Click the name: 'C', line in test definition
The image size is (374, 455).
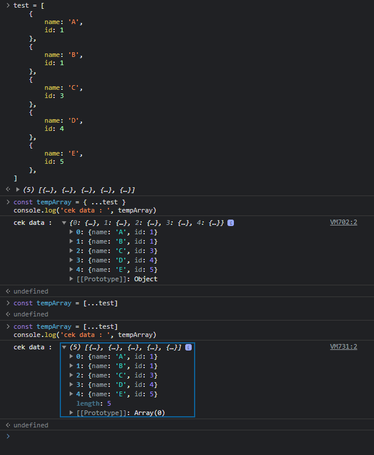[63, 87]
